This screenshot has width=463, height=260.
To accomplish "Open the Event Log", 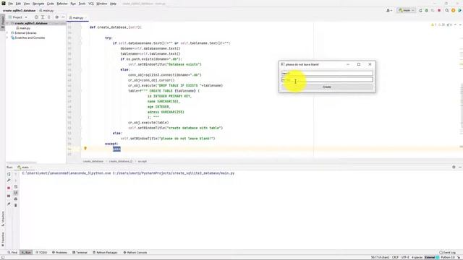I will (447, 253).
